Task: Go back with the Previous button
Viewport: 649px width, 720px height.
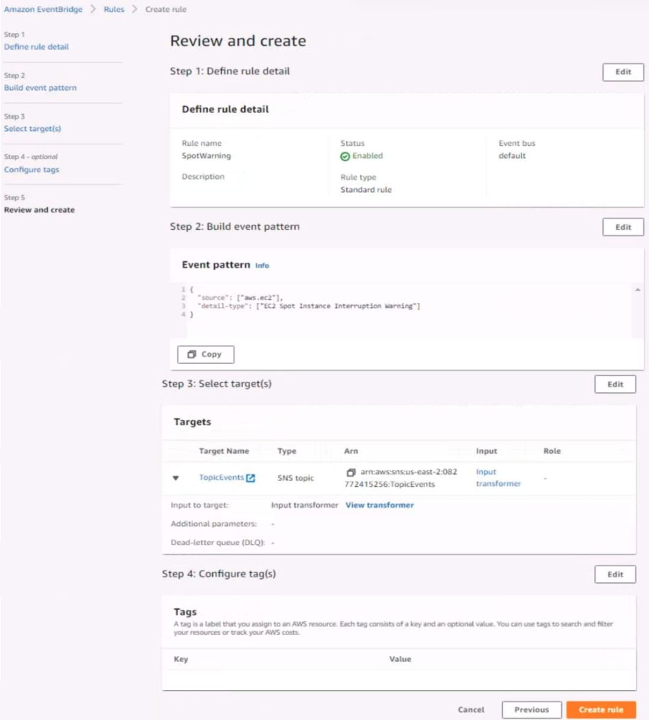Action: click(531, 710)
